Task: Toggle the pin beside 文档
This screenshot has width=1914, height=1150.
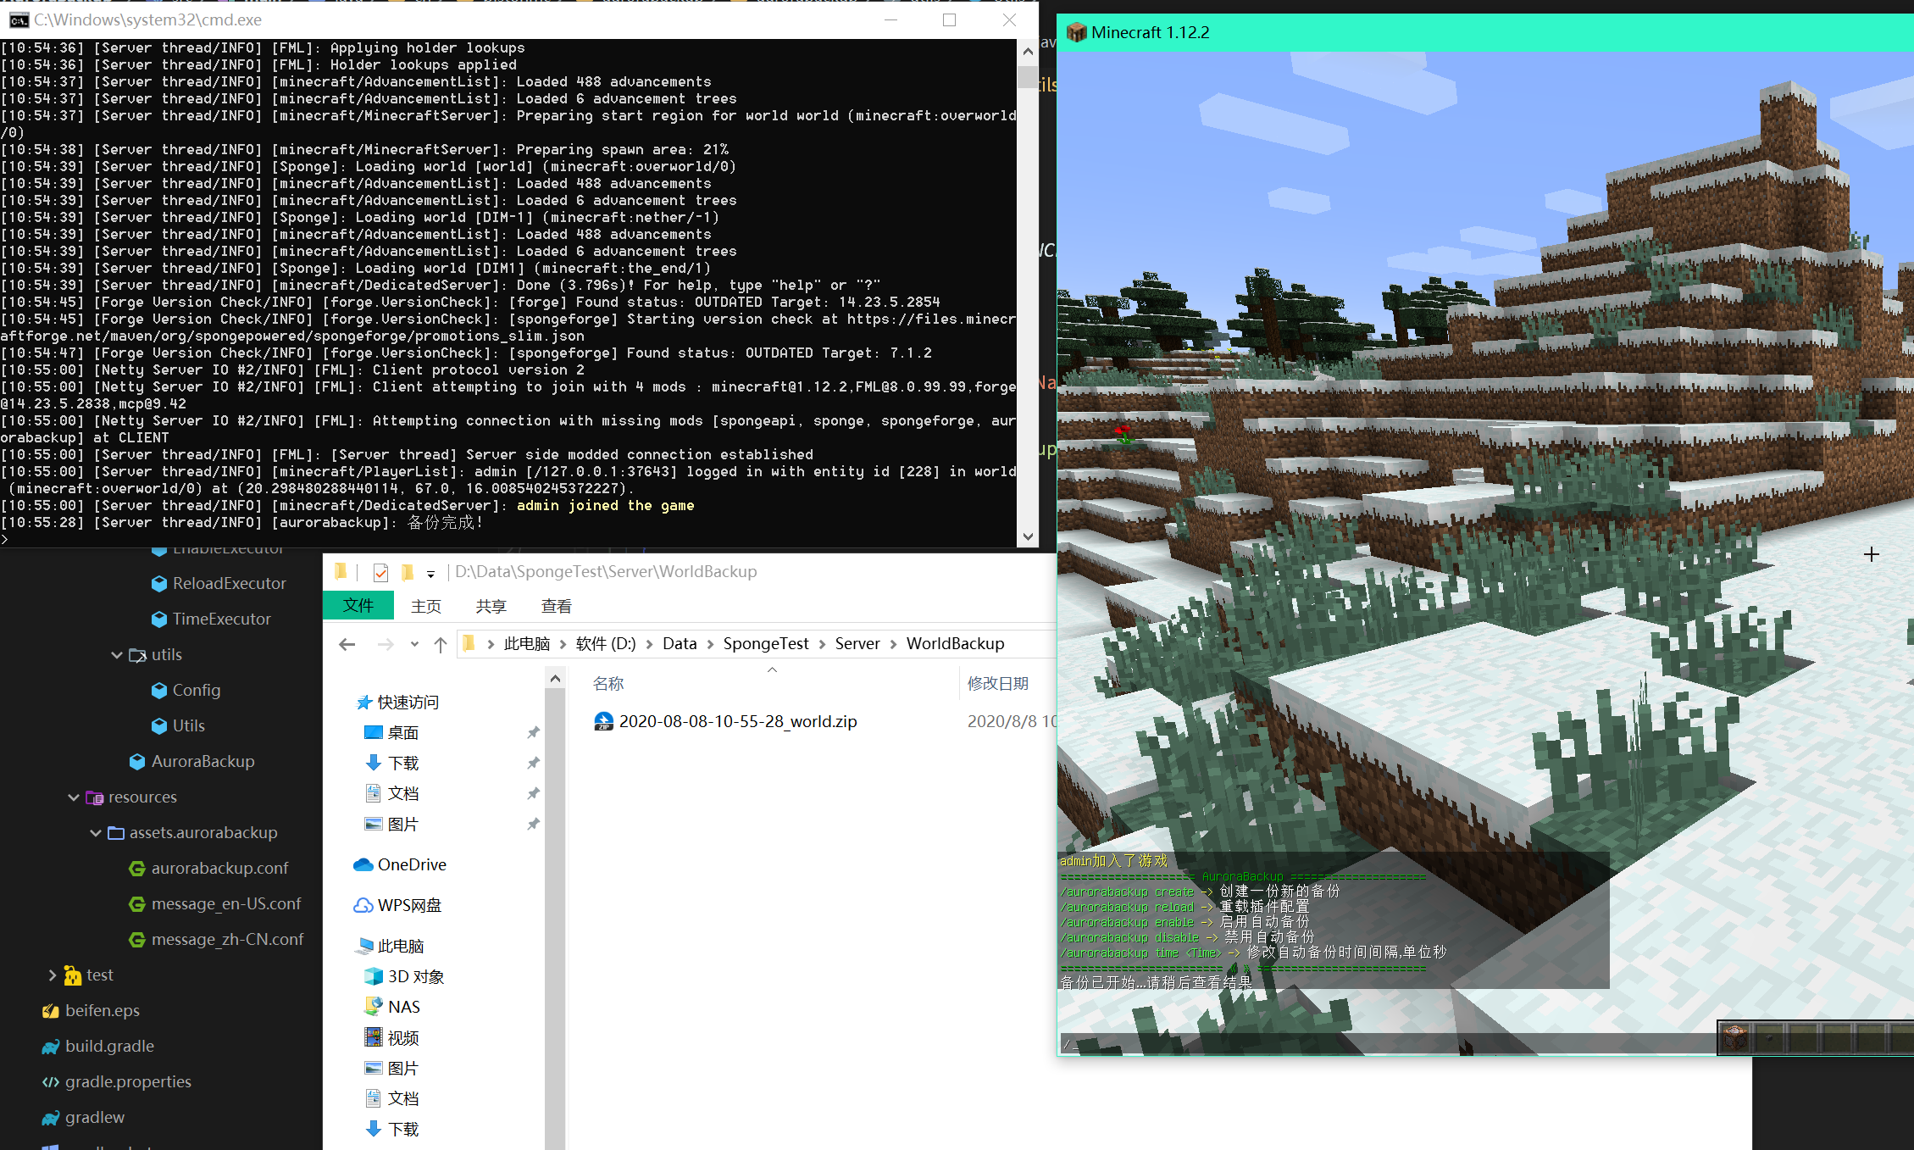Action: [533, 793]
